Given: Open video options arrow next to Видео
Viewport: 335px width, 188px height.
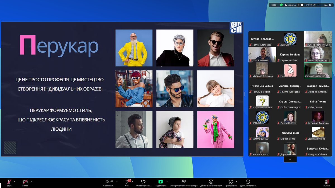Looking at the screenshot, I should pyautogui.click(x=32, y=182).
